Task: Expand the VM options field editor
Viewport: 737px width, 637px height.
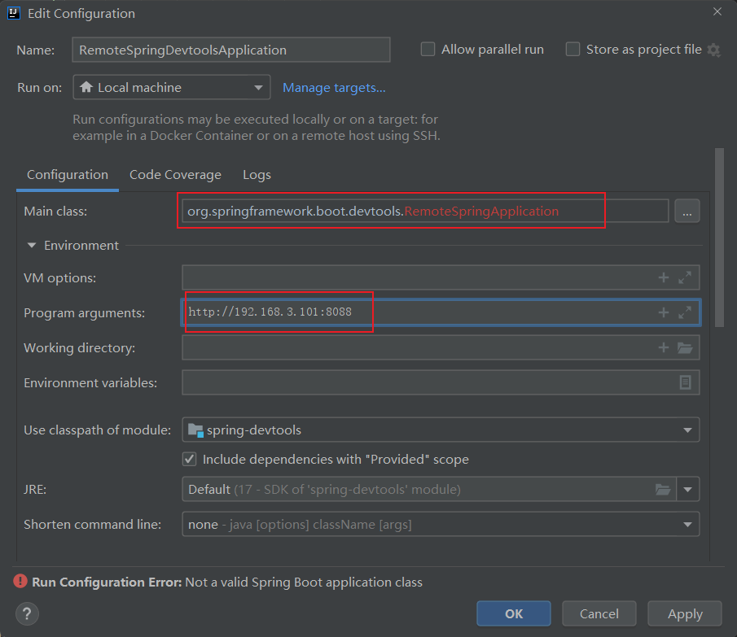Action: [x=685, y=277]
